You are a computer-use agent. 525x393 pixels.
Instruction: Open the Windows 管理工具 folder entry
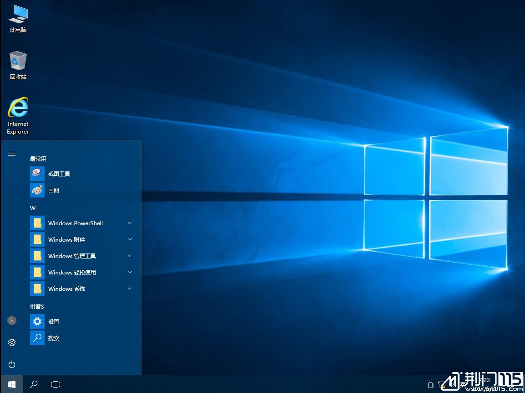pyautogui.click(x=72, y=256)
